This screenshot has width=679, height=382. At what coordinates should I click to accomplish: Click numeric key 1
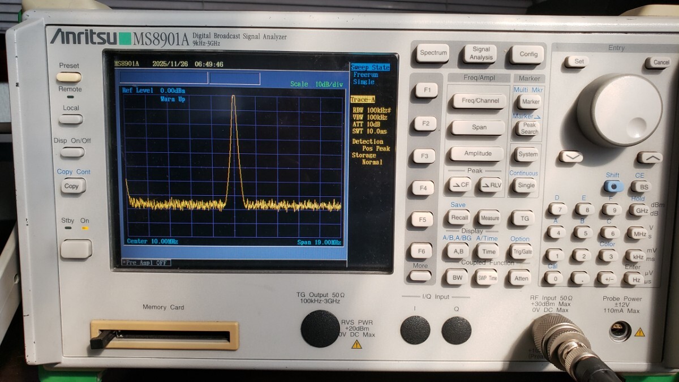coord(555,255)
